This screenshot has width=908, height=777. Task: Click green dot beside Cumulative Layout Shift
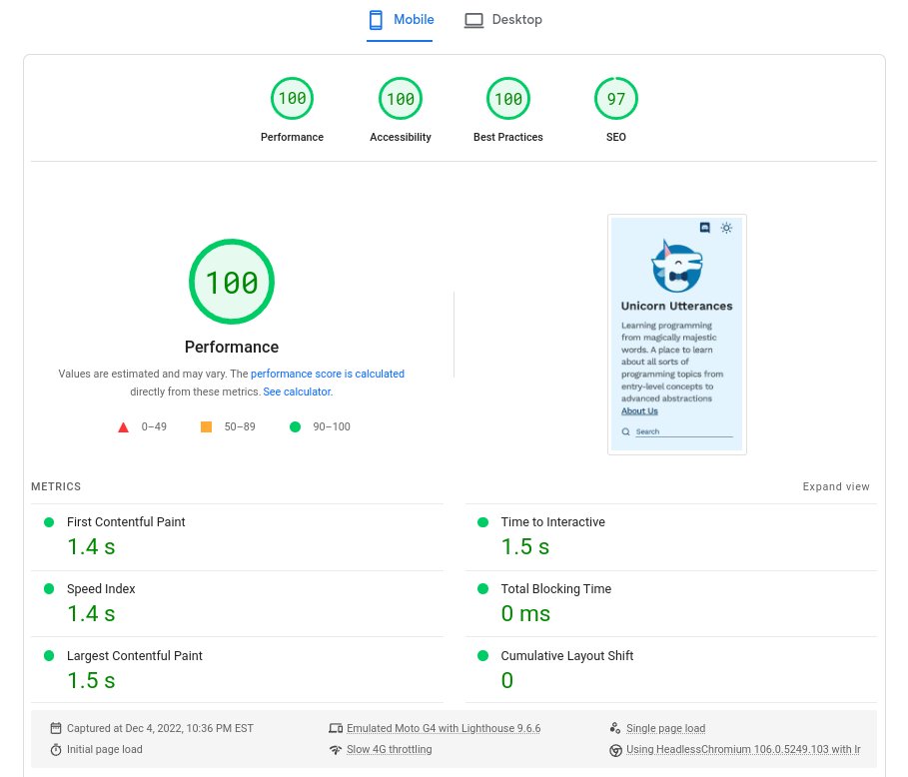tap(482, 655)
